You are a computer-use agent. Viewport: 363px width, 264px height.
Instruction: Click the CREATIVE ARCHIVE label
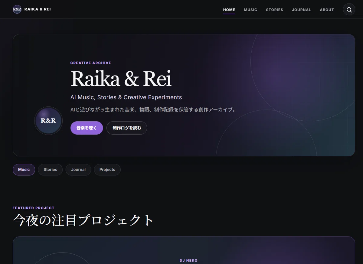tap(91, 63)
